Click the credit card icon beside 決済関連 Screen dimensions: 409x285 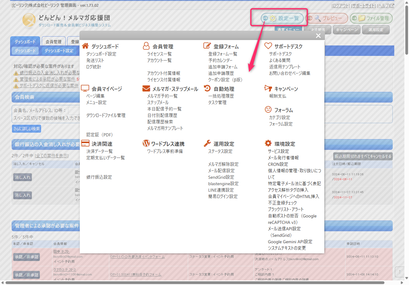pos(85,143)
